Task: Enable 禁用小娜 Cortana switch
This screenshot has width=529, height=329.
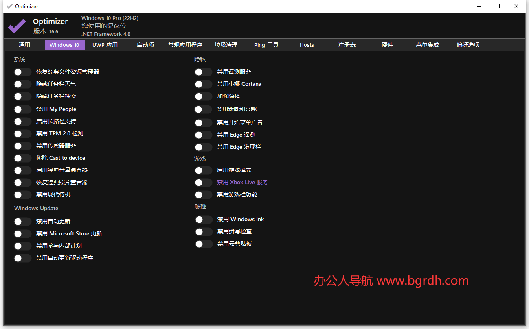Action: tap(203, 84)
